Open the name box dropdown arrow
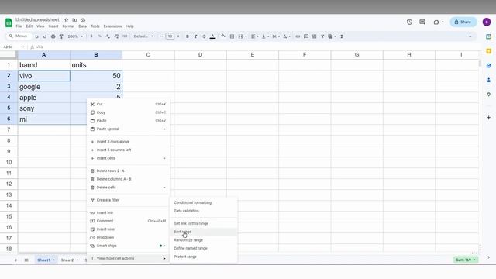Image resolution: width=496 pixels, height=279 pixels. (22, 46)
